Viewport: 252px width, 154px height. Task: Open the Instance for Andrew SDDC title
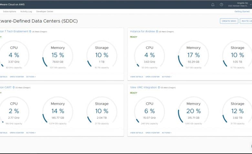click(142, 31)
